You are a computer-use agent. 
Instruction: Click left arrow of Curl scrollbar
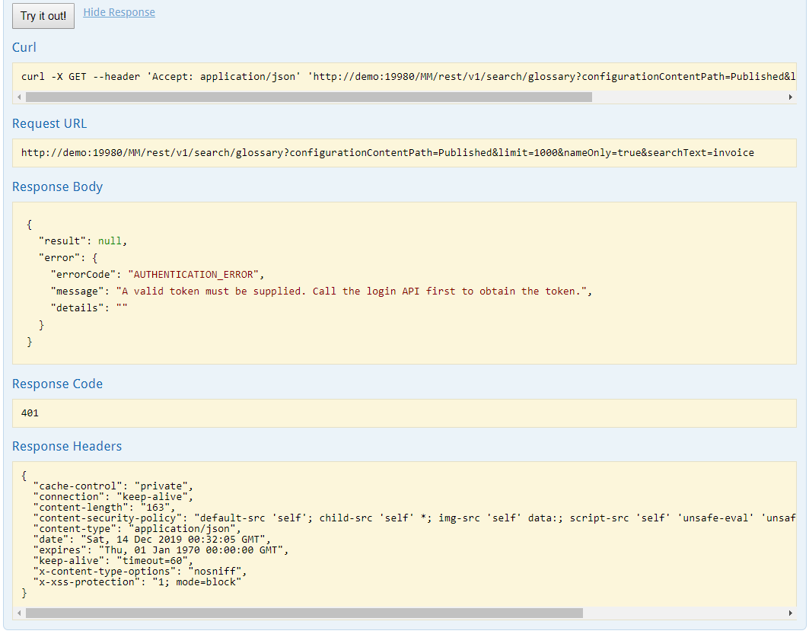19,97
